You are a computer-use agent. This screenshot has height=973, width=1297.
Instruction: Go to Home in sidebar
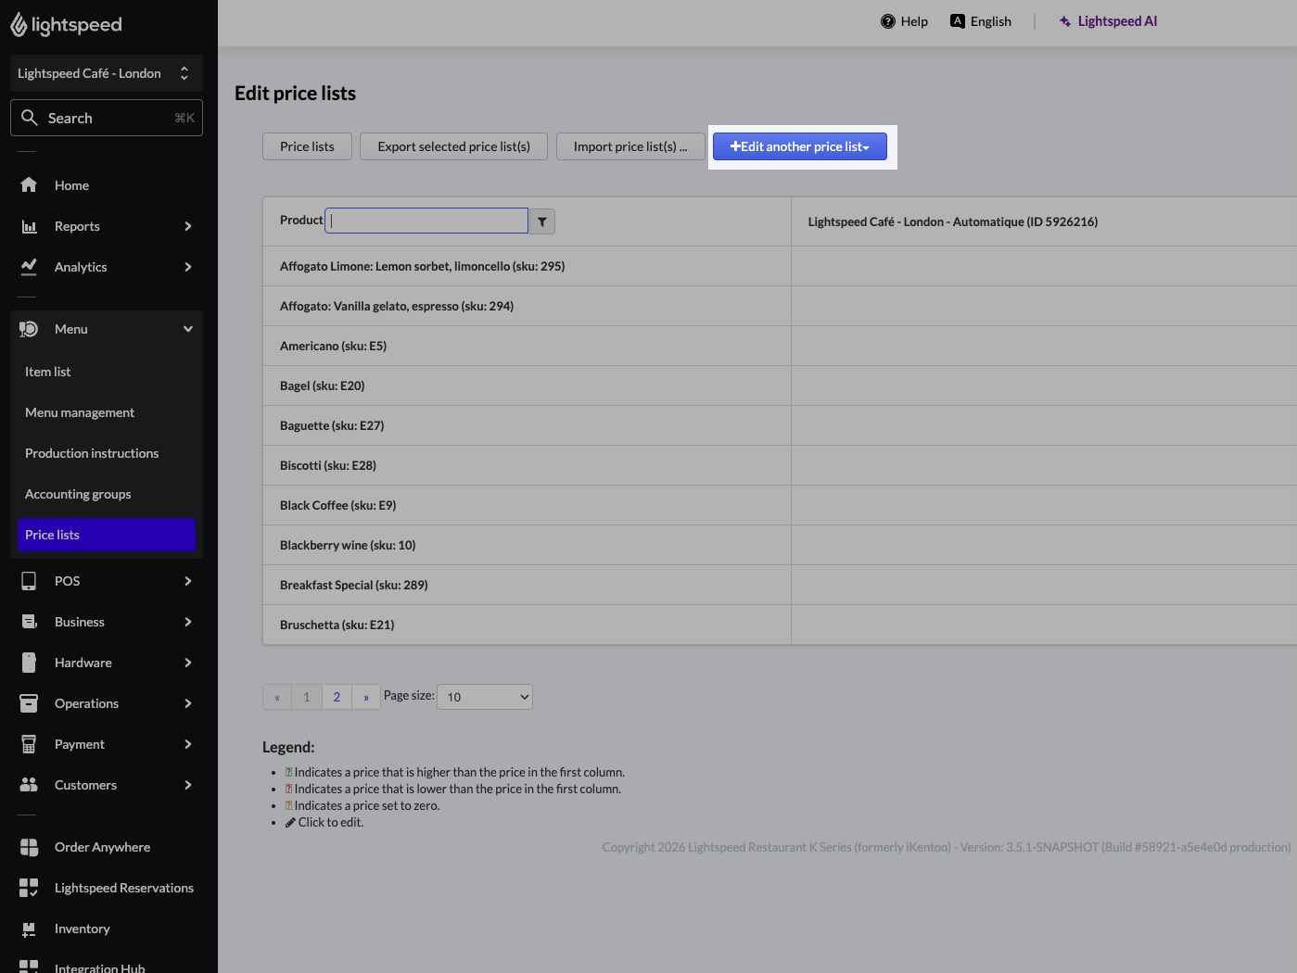pyautogui.click(x=107, y=185)
